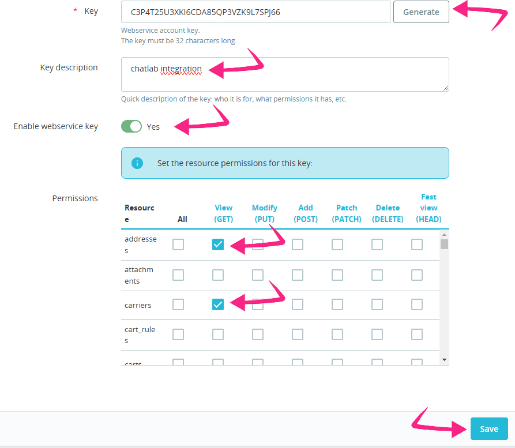Click the Modify (PUT) column header
This screenshot has width=515, height=448.
[x=264, y=213]
